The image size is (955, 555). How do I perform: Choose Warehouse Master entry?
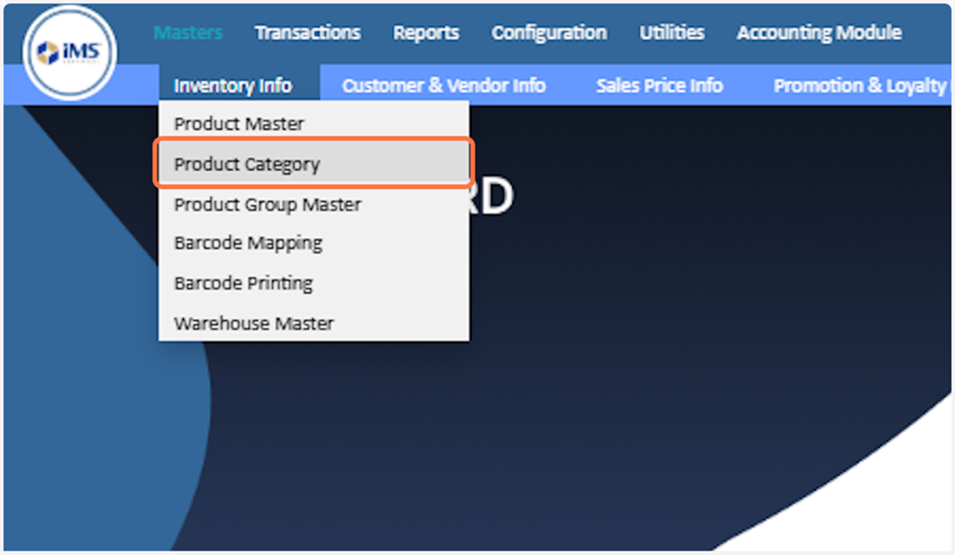(x=313, y=323)
